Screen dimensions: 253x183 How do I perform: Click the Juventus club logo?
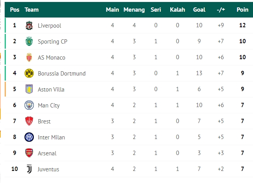point(29,169)
